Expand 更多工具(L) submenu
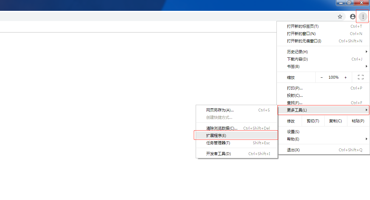The width and height of the screenshot is (370, 200). click(323, 110)
